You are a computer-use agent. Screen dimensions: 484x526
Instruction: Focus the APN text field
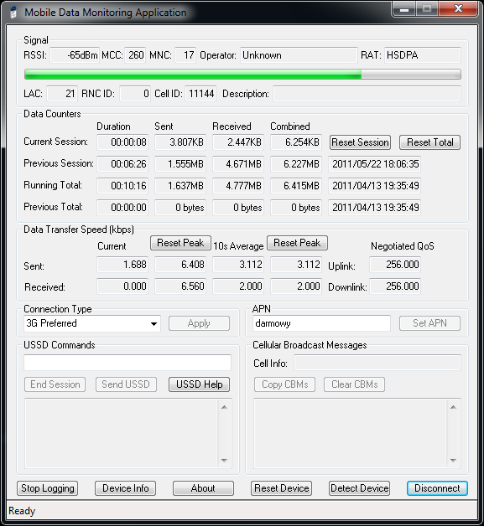(321, 323)
